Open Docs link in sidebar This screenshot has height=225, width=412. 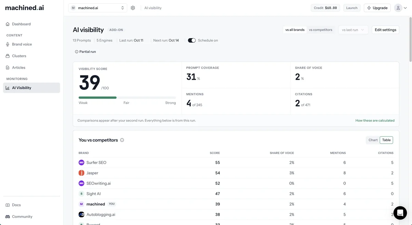coord(32,205)
